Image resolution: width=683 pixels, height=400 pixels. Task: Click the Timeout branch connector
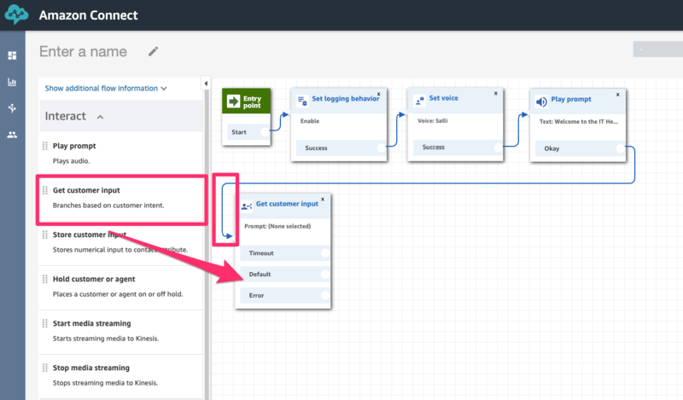click(x=325, y=253)
